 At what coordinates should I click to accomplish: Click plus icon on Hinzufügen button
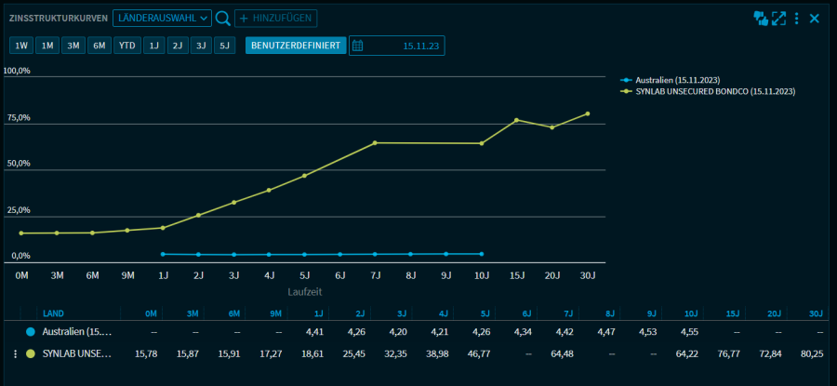point(245,18)
